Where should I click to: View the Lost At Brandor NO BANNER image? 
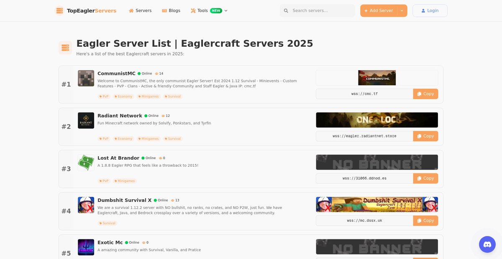click(x=377, y=162)
